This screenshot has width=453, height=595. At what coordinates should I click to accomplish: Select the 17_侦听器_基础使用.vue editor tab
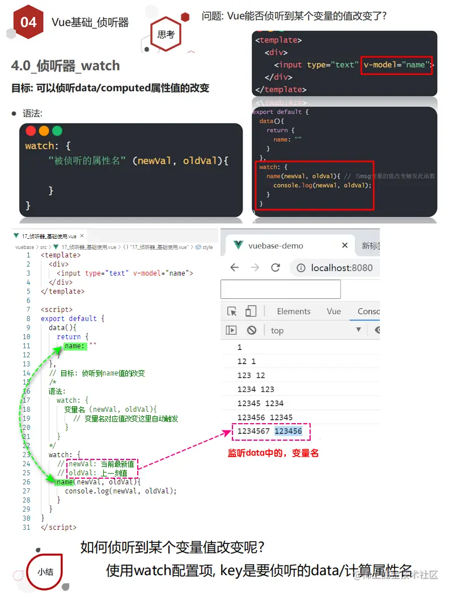click(x=49, y=236)
